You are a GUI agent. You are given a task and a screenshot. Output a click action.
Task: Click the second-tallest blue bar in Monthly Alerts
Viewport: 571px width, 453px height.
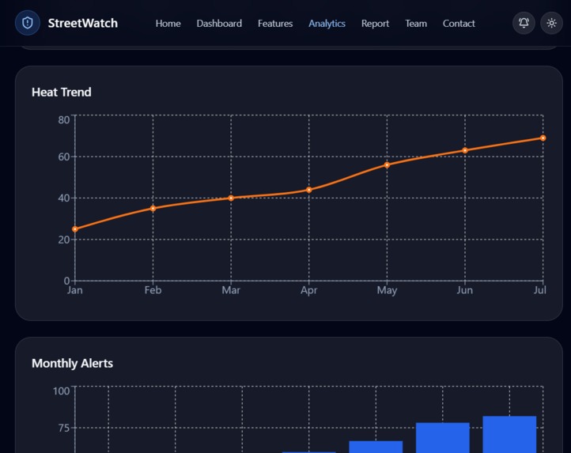click(x=442, y=438)
